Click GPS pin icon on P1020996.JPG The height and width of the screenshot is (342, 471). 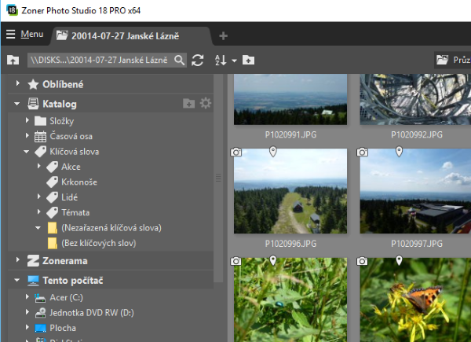pyautogui.click(x=272, y=151)
